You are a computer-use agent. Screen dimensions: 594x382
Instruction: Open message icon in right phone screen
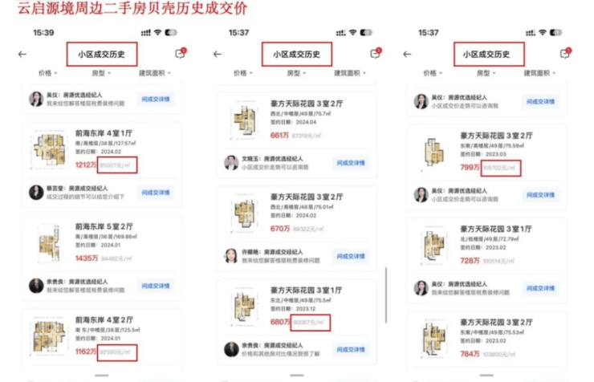pos(566,54)
